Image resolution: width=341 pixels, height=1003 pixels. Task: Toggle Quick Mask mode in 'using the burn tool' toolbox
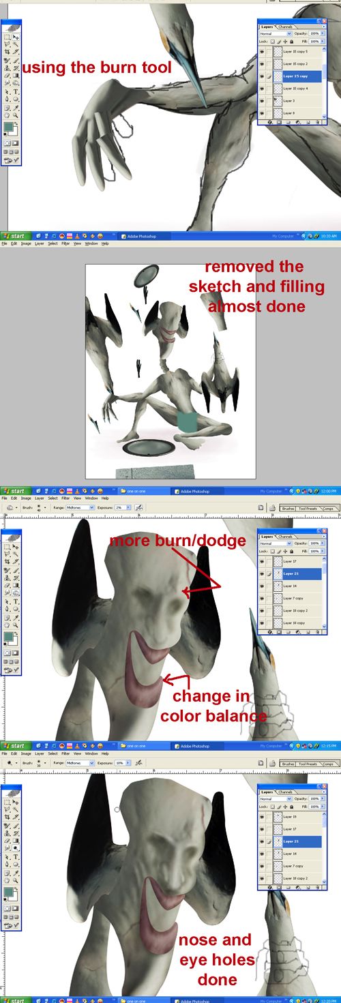click(15, 143)
